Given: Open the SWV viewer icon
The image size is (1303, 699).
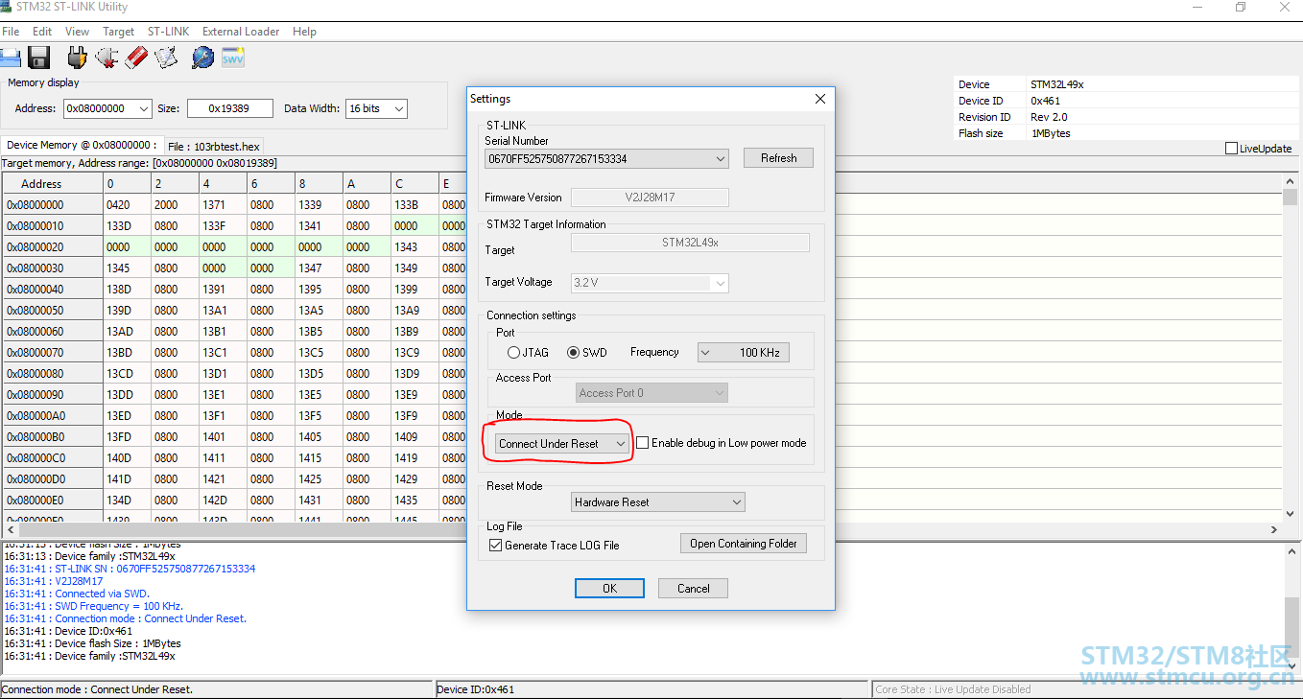Looking at the screenshot, I should tap(233, 57).
